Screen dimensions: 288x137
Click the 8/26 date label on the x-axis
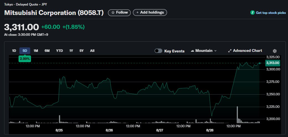pyautogui.click(x=109, y=130)
